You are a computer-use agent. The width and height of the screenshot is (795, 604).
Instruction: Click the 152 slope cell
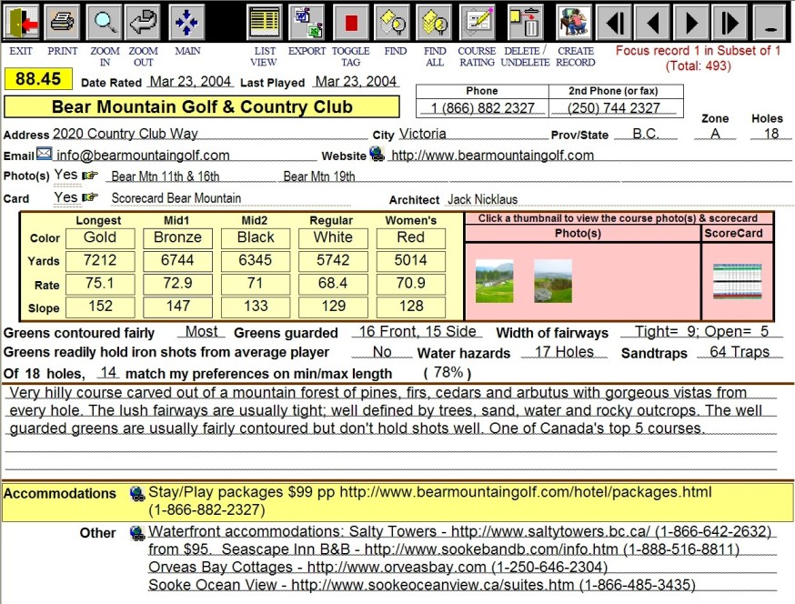point(100,307)
